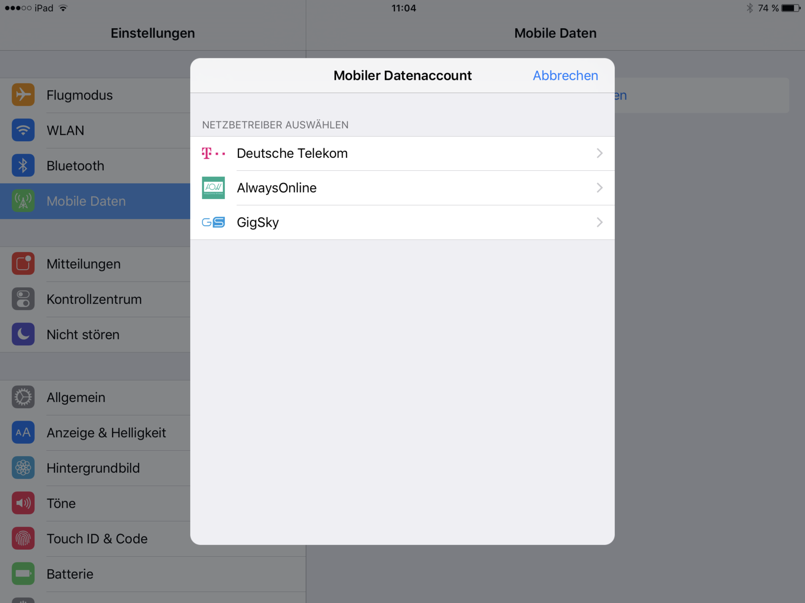This screenshot has width=805, height=603.
Task: Tap the iPad carrier signal label
Action: pos(44,8)
